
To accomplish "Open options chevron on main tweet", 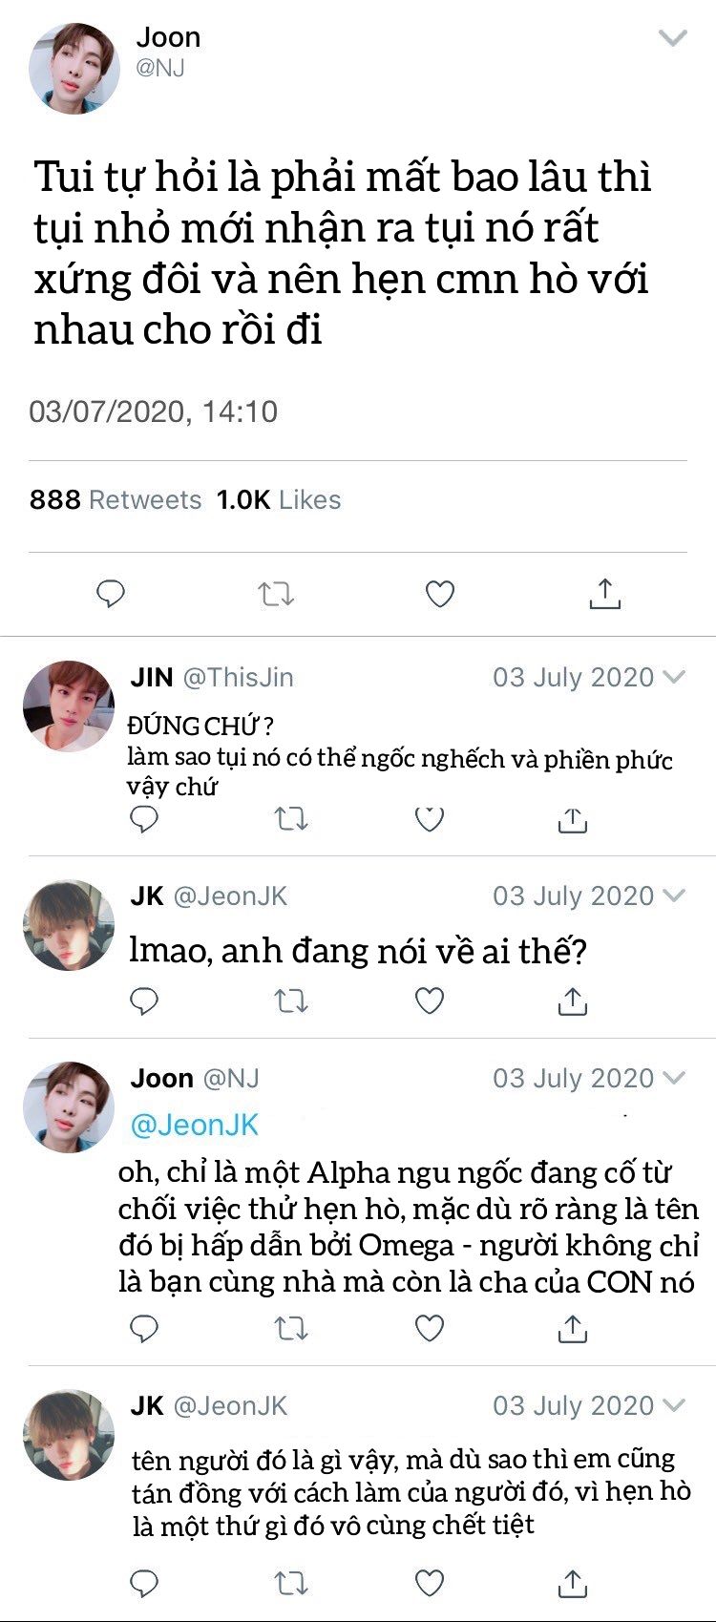I will (673, 38).
